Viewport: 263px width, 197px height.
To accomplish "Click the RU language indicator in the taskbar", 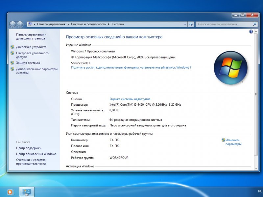I will [260, 191].
